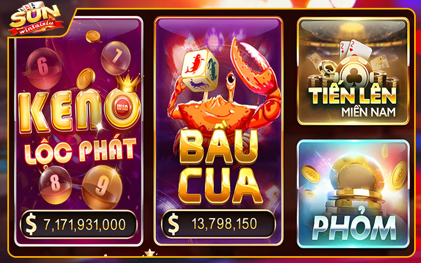The image size is (421, 263).
Task: Click the Sun Win Tai Xiu logo
Action: 36,19
